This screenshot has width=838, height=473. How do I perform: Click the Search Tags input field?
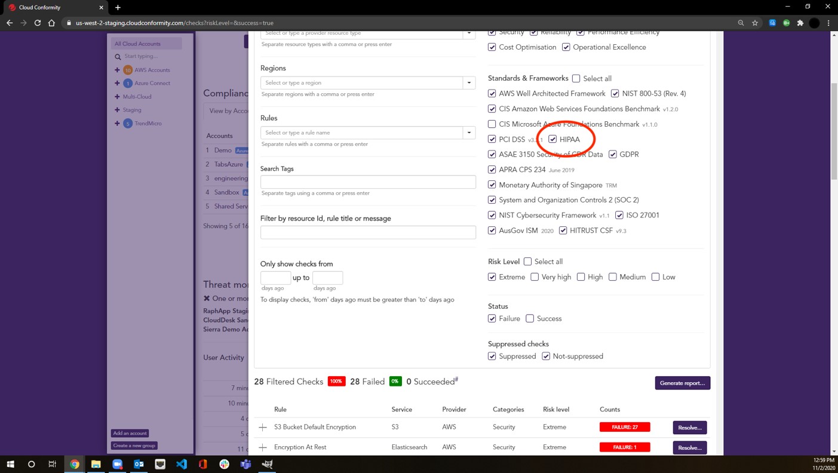coord(368,182)
